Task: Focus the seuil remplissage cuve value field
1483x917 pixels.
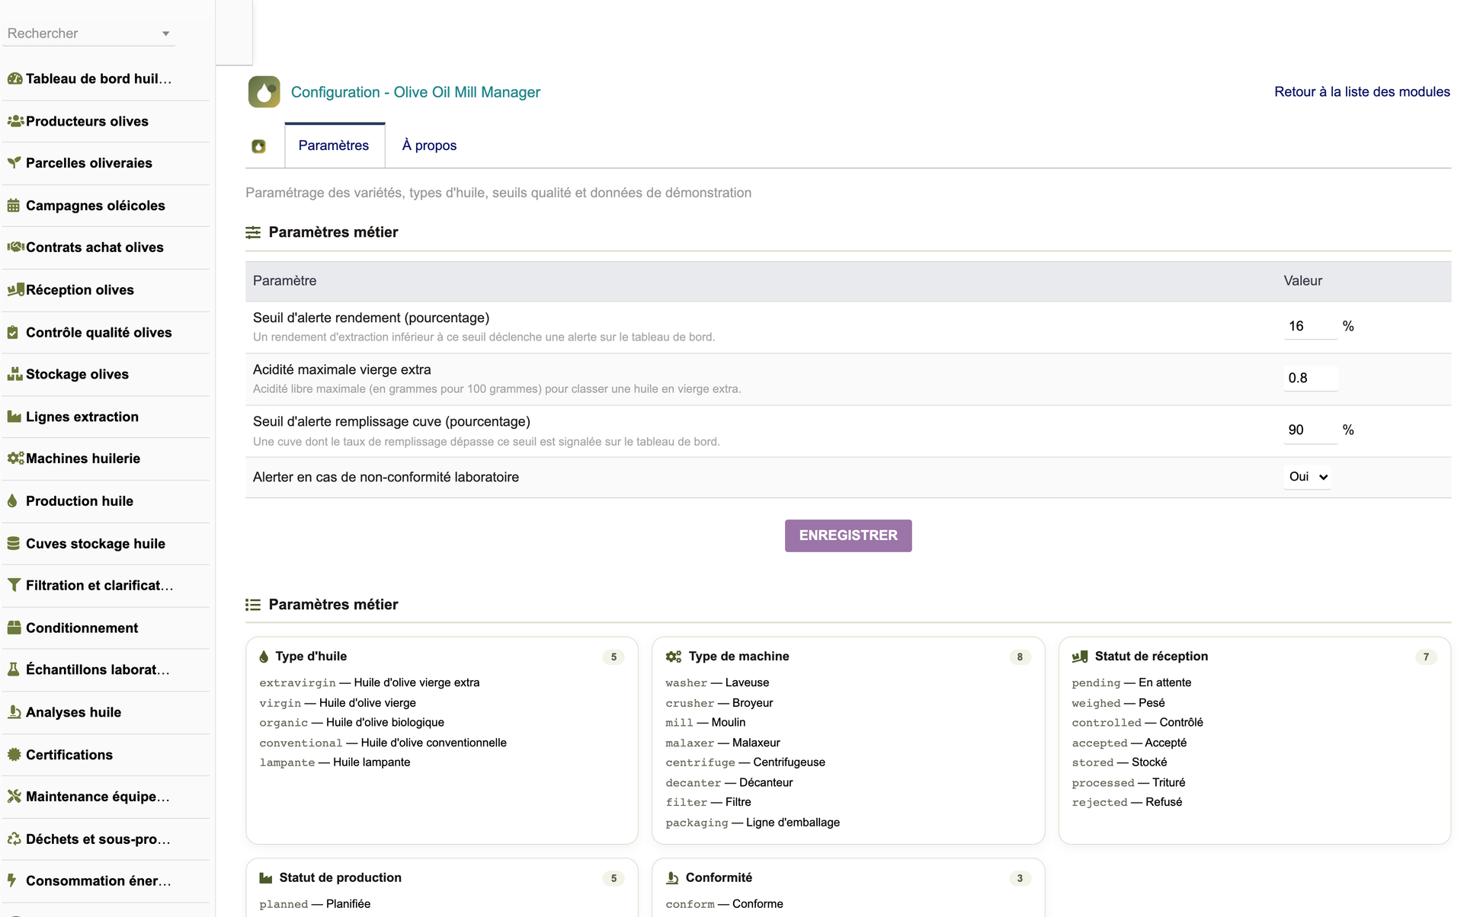Action: 1310,430
